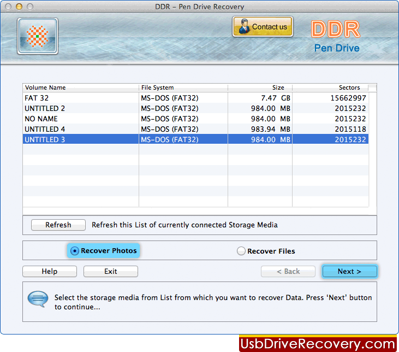Go to the Next > step
The image size is (399, 352).
[349, 271]
